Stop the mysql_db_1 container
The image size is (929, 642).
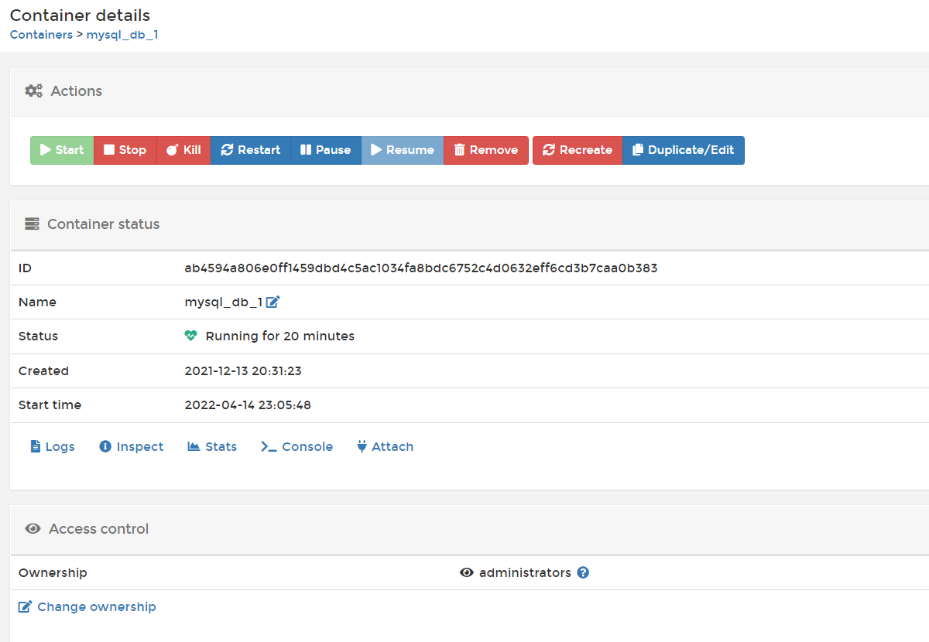coord(125,150)
